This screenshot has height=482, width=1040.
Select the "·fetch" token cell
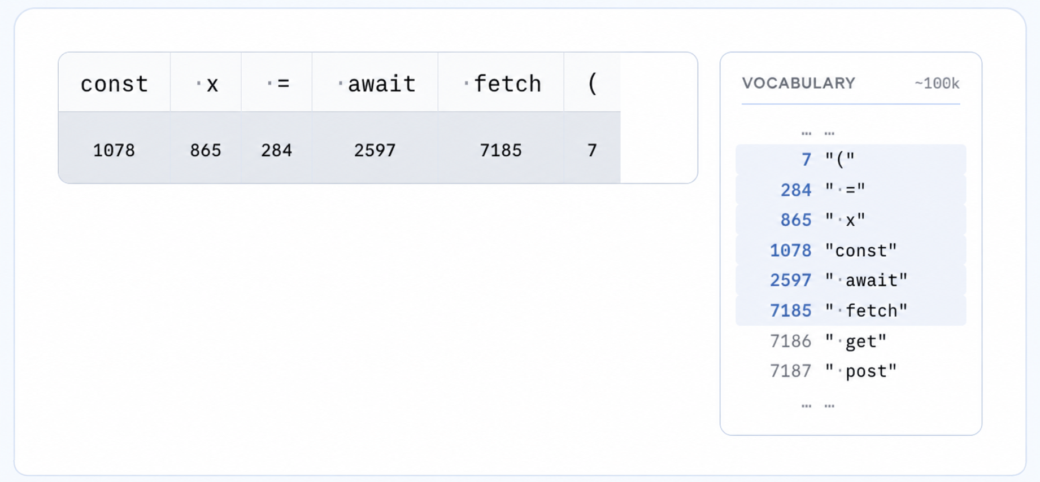pyautogui.click(x=501, y=82)
